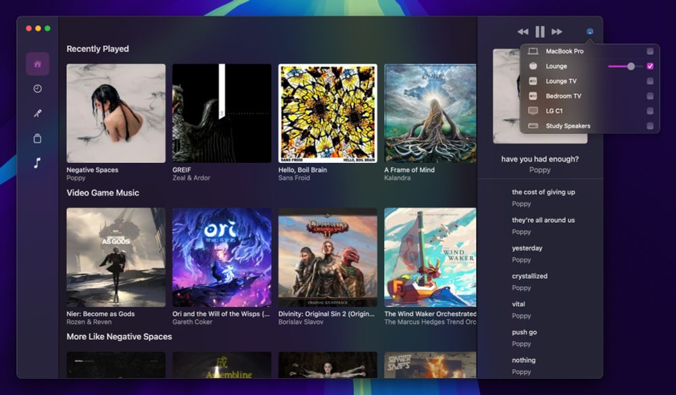Open artist Sans Froid
Viewport: 676px width, 395px height.
(x=294, y=178)
